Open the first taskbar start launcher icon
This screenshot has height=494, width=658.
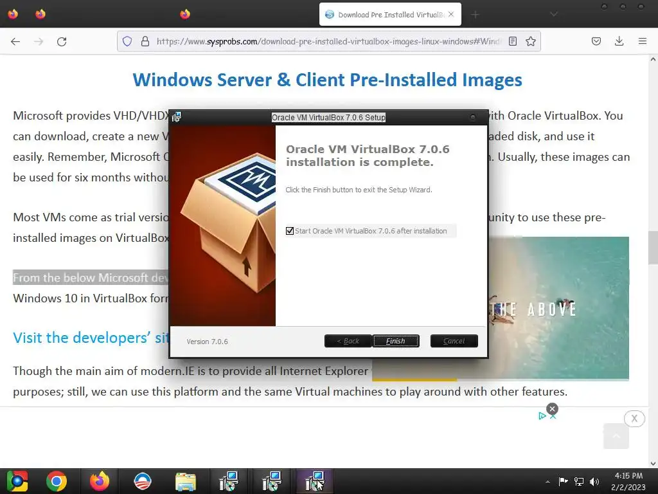tap(17, 481)
